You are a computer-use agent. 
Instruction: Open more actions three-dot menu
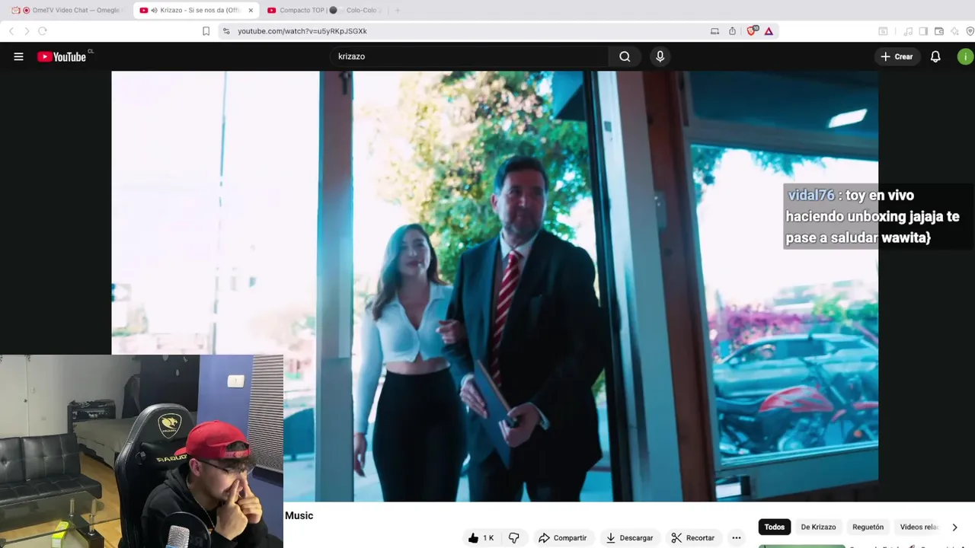(736, 538)
